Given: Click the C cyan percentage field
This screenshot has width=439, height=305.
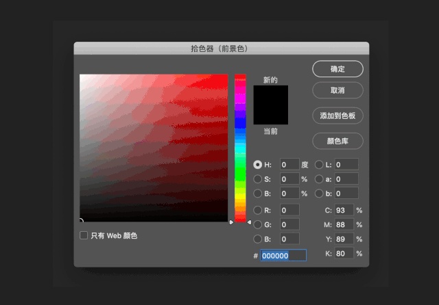Looking at the screenshot, I should click(344, 210).
